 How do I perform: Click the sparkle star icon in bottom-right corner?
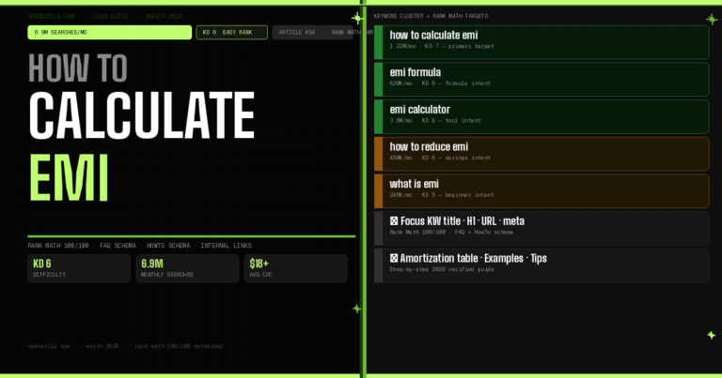pyautogui.click(x=709, y=333)
